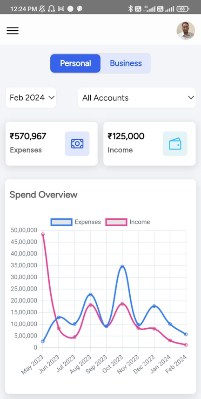Tap the muted bell icon in status bar
The width and height of the screenshot is (201, 399).
tap(42, 9)
